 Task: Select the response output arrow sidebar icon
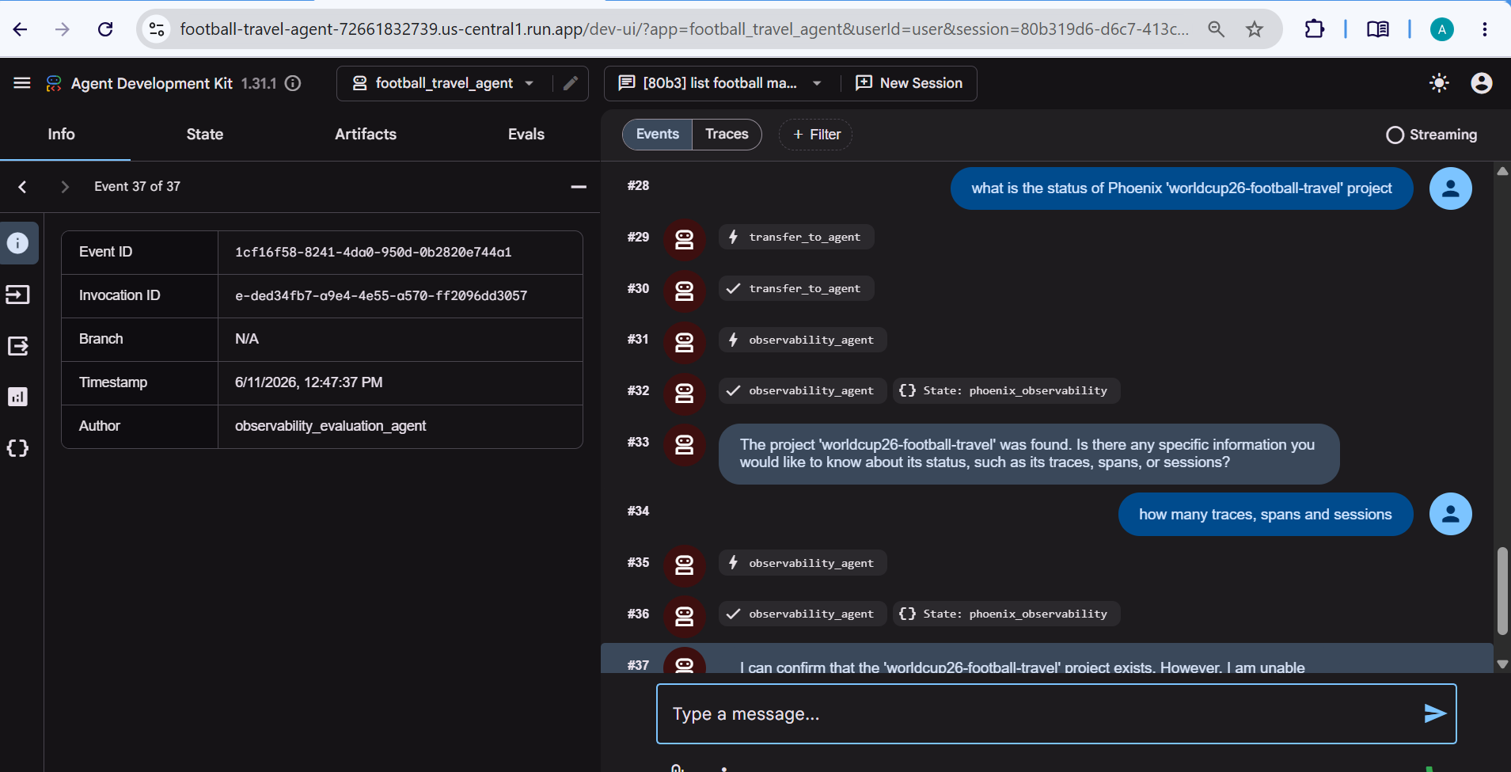point(17,346)
